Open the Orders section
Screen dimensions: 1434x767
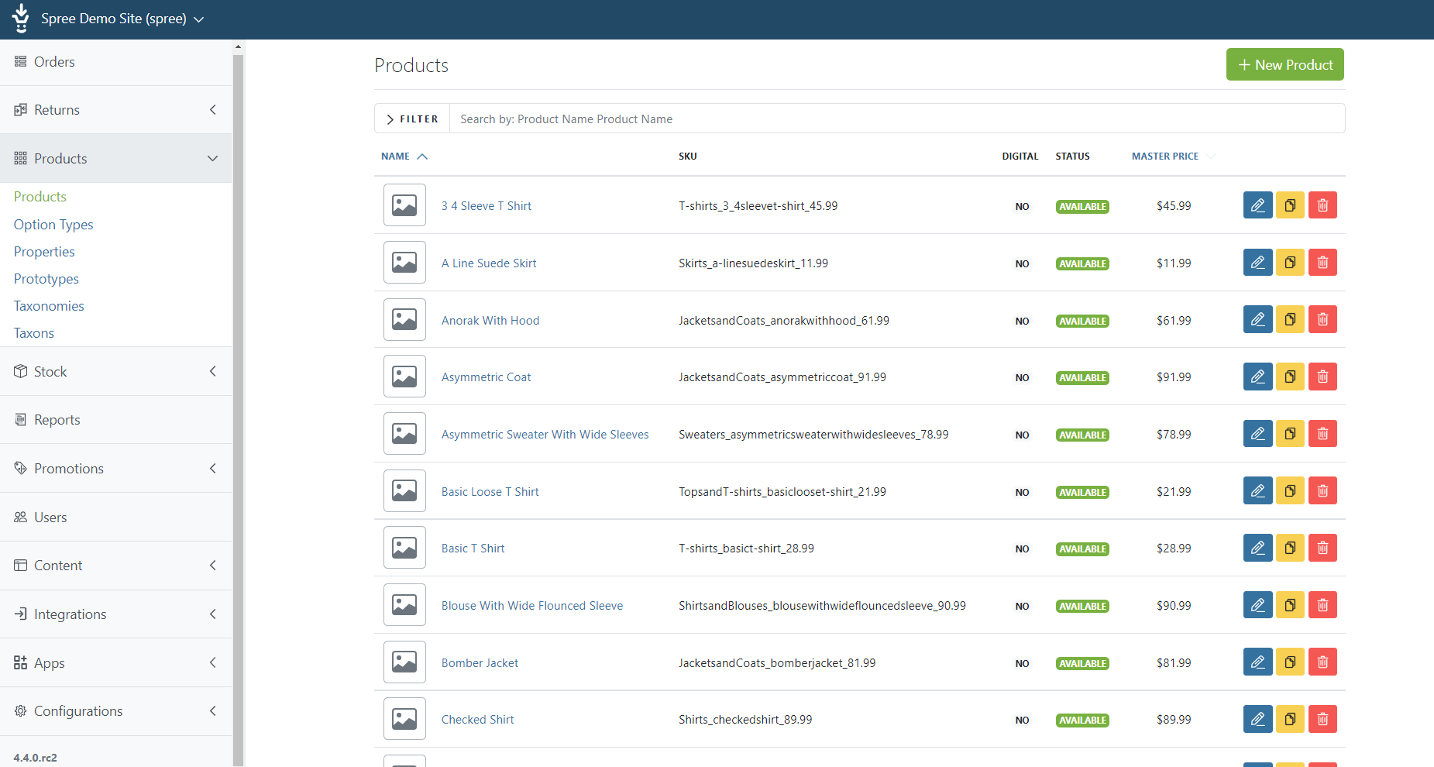click(54, 61)
